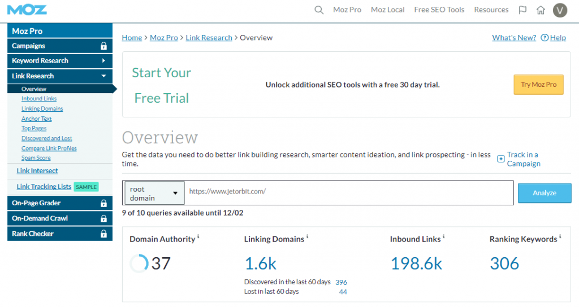Select Link Research in the sidebar
This screenshot has height=308, width=579.
point(60,76)
